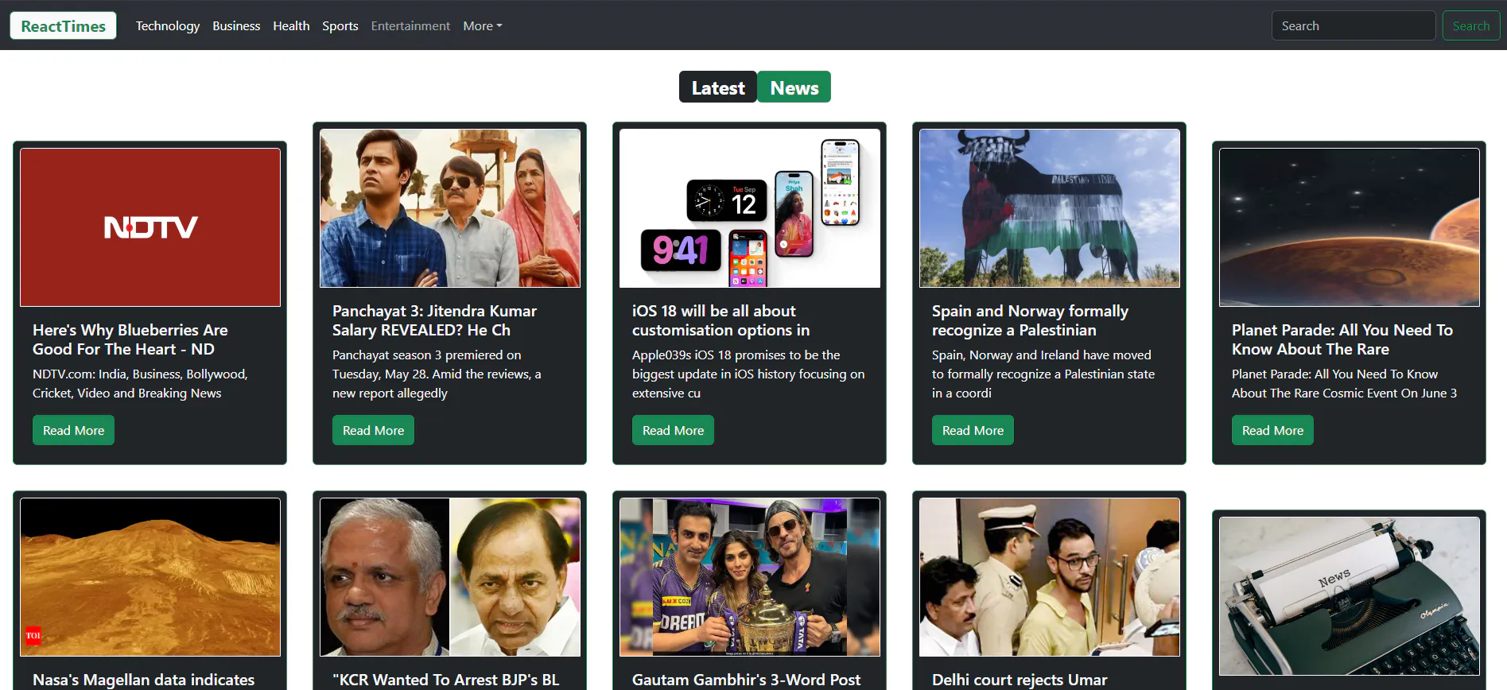This screenshot has height=690, width=1507.
Task: Click the red TOI badge on Venus image
Action: coord(33,635)
